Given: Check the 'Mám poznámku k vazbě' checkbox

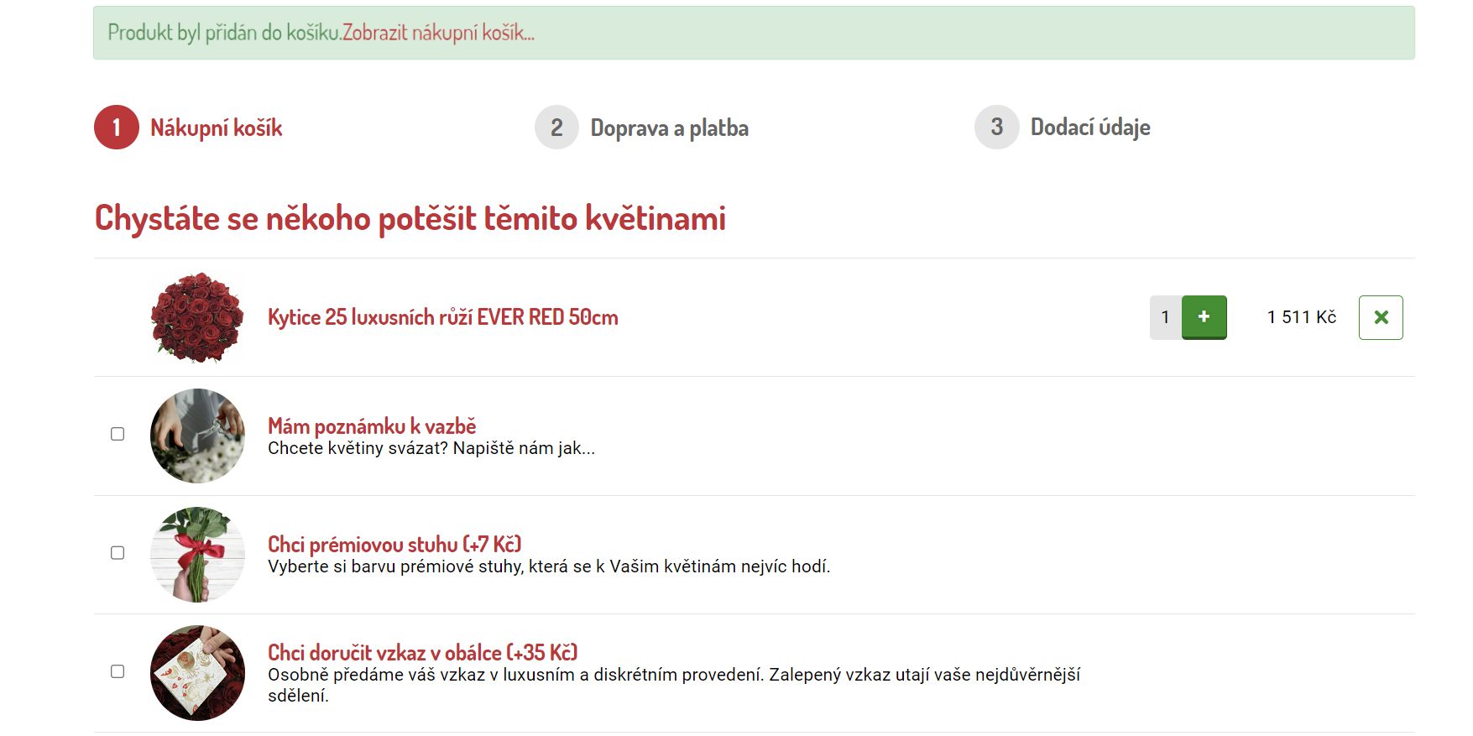Looking at the screenshot, I should 118,434.
